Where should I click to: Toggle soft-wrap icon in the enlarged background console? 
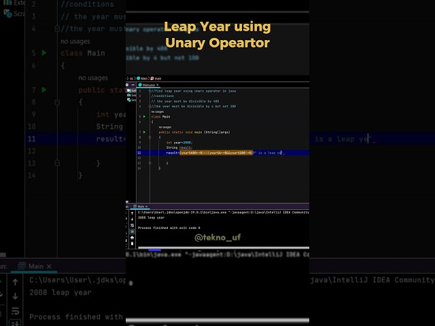point(15,311)
